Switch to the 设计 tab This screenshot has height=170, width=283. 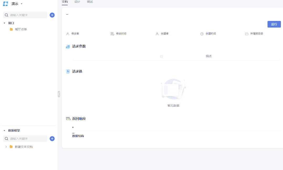(x=77, y=2)
